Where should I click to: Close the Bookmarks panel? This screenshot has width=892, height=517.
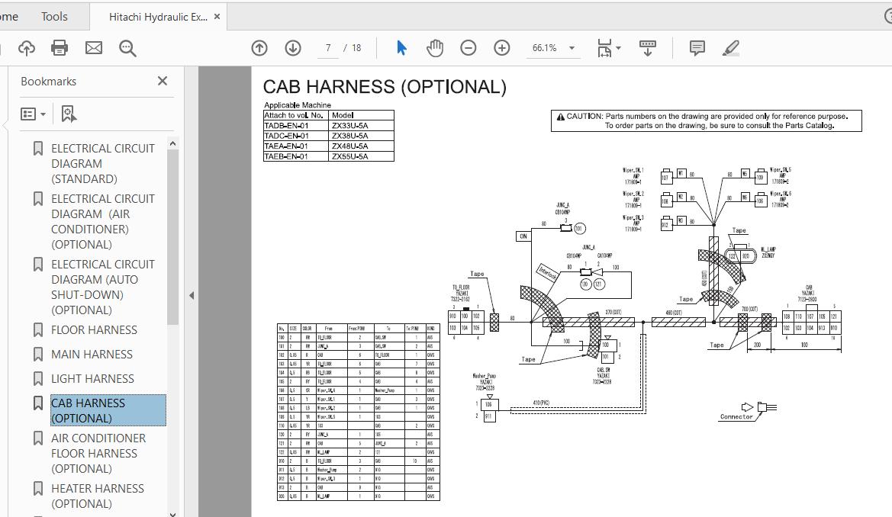click(163, 81)
